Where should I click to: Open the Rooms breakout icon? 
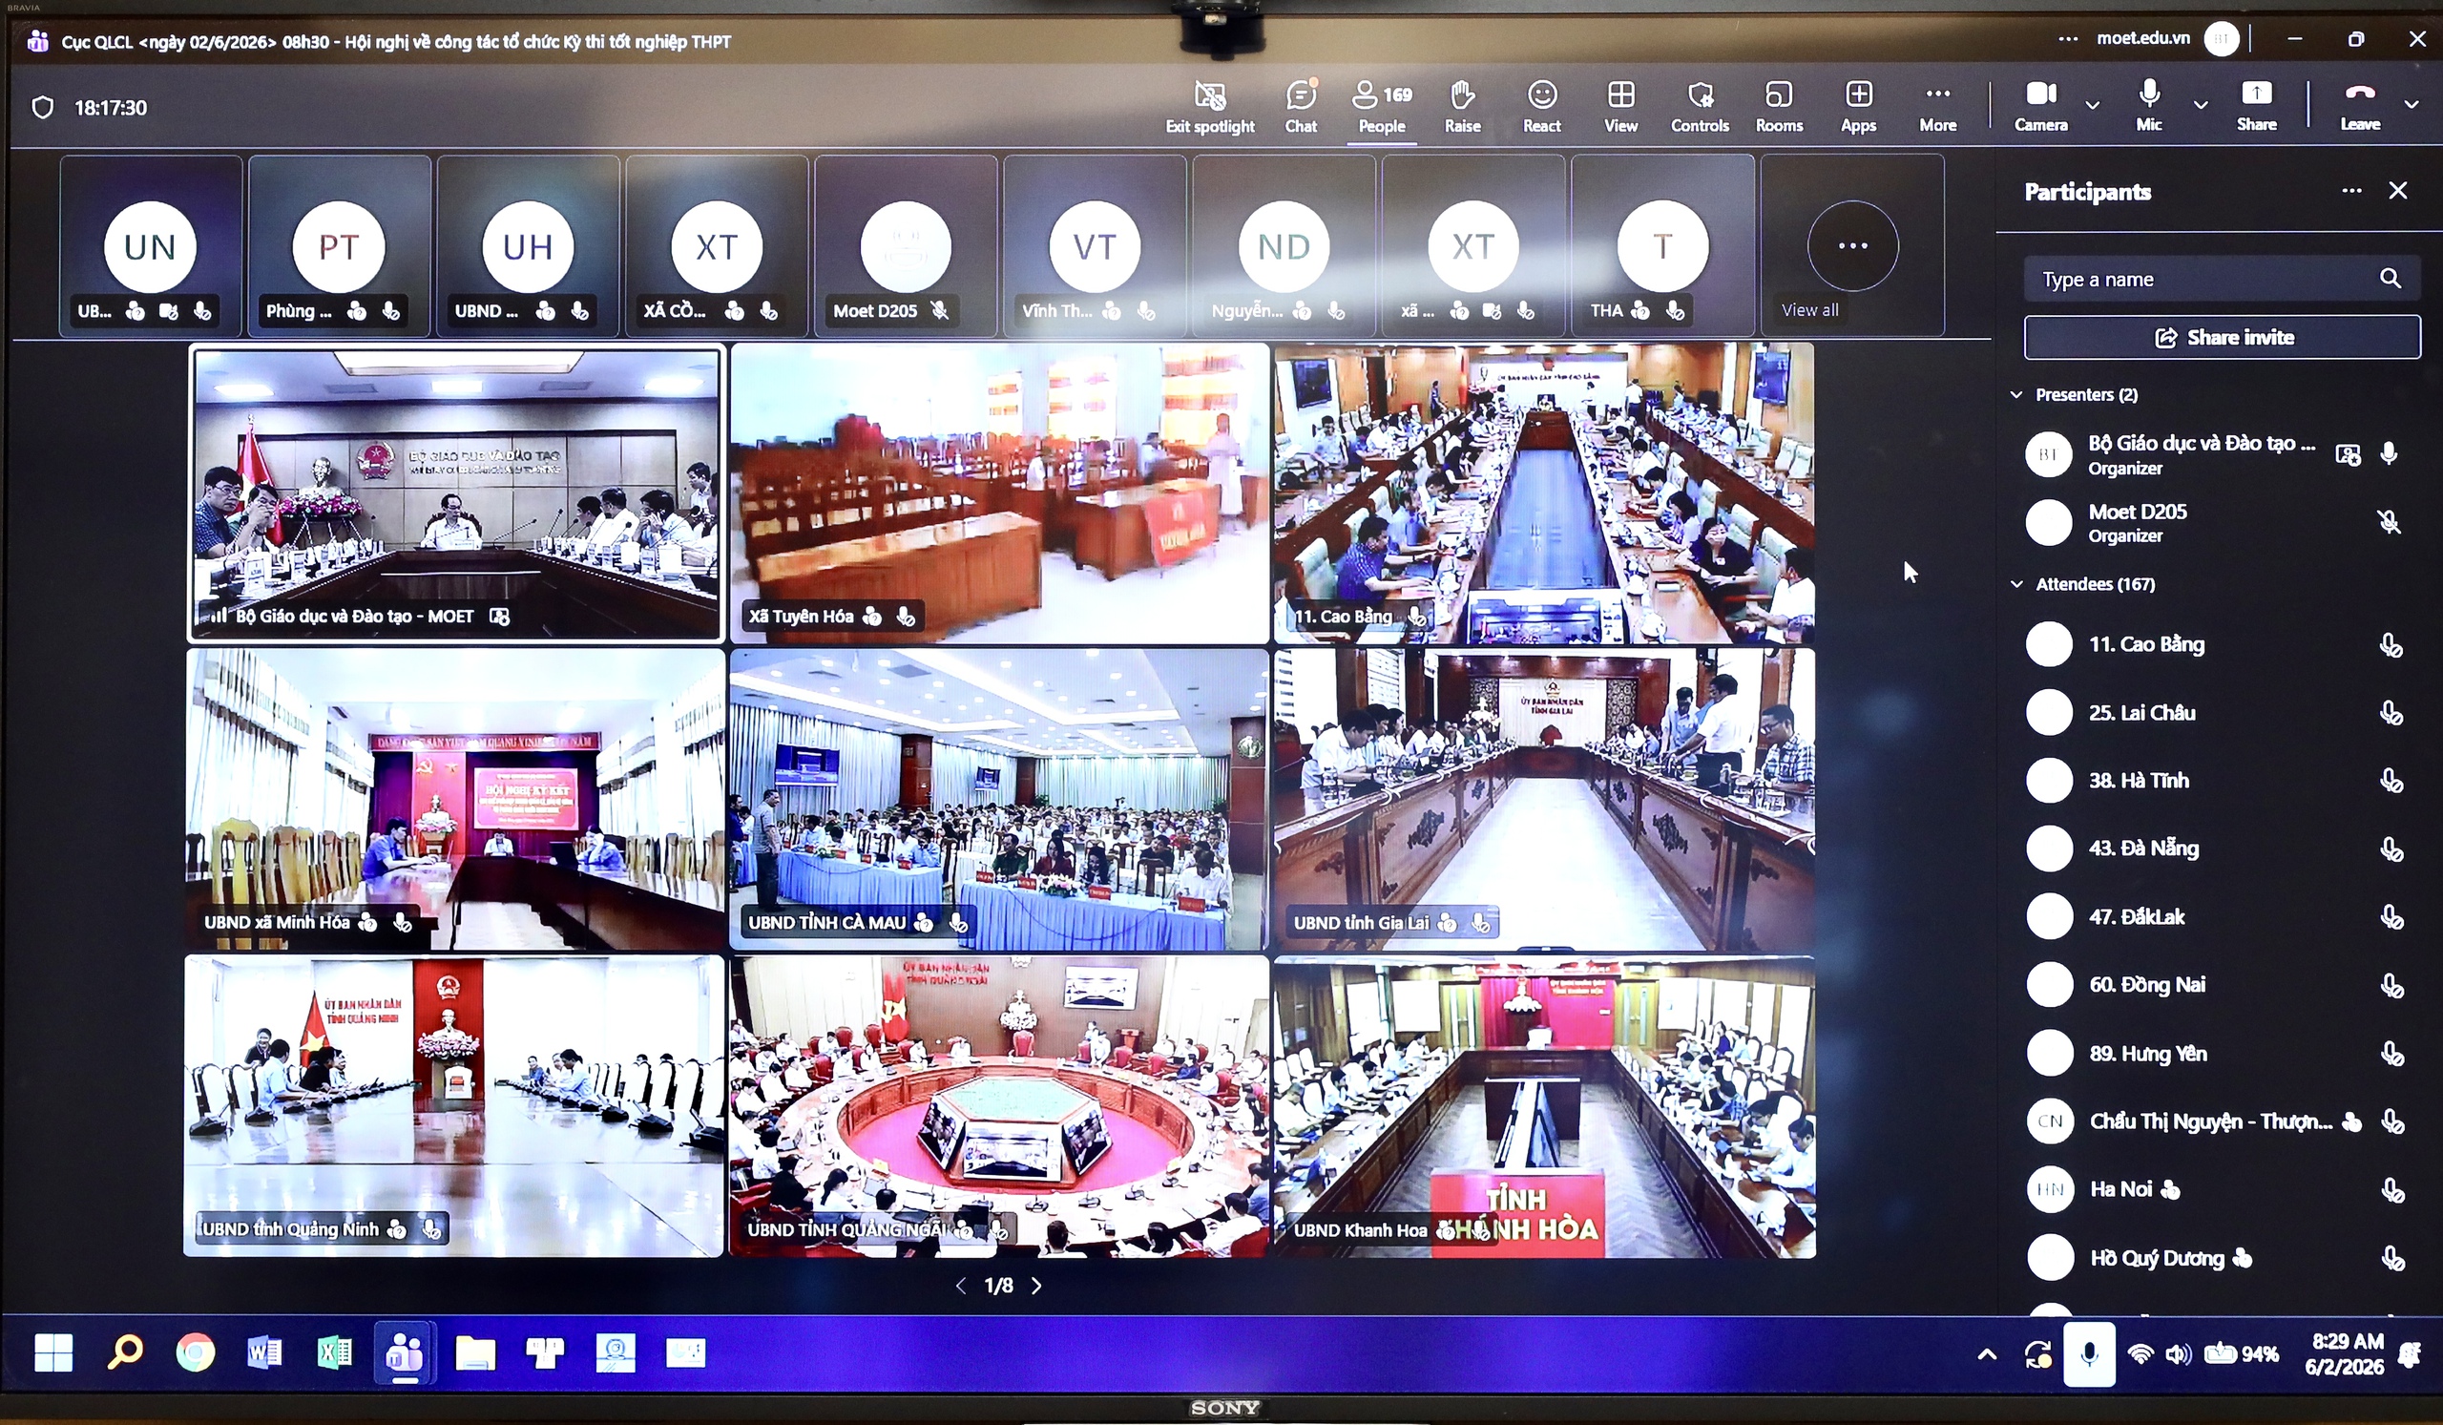(x=1779, y=106)
